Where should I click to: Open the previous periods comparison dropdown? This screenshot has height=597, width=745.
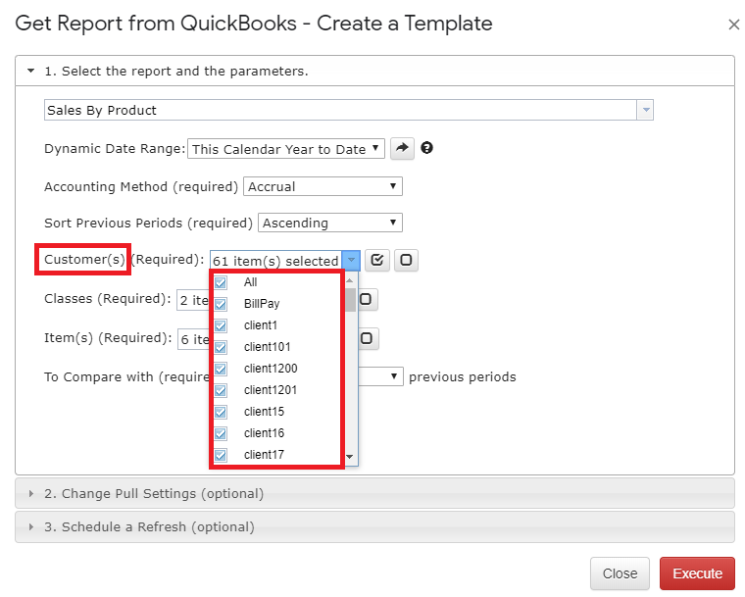pyautogui.click(x=380, y=376)
